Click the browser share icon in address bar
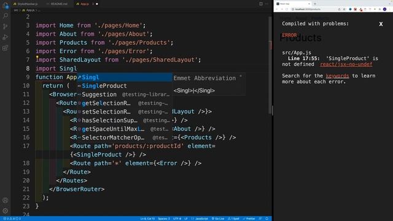The height and width of the screenshot is (221, 393). 339,9
